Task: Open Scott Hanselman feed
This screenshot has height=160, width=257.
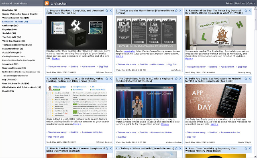Action: [12, 49]
